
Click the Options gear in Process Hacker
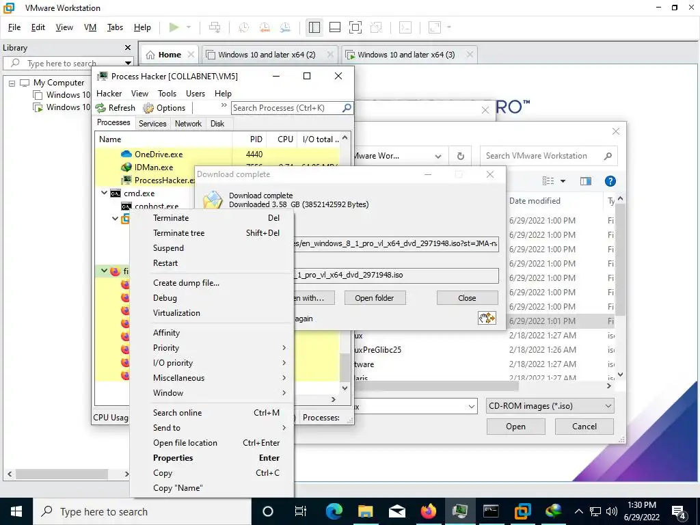148,108
